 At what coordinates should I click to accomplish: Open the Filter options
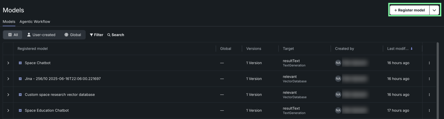96,35
